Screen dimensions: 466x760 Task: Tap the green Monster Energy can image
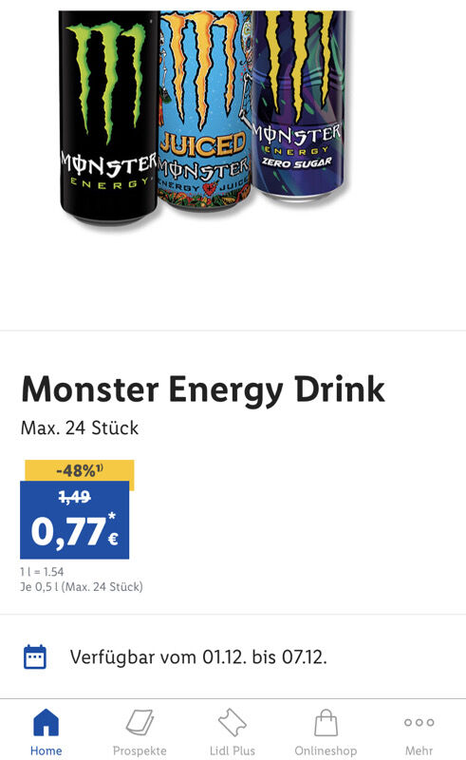(108, 116)
